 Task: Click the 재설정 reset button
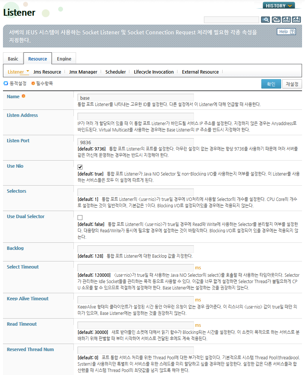click(292, 84)
